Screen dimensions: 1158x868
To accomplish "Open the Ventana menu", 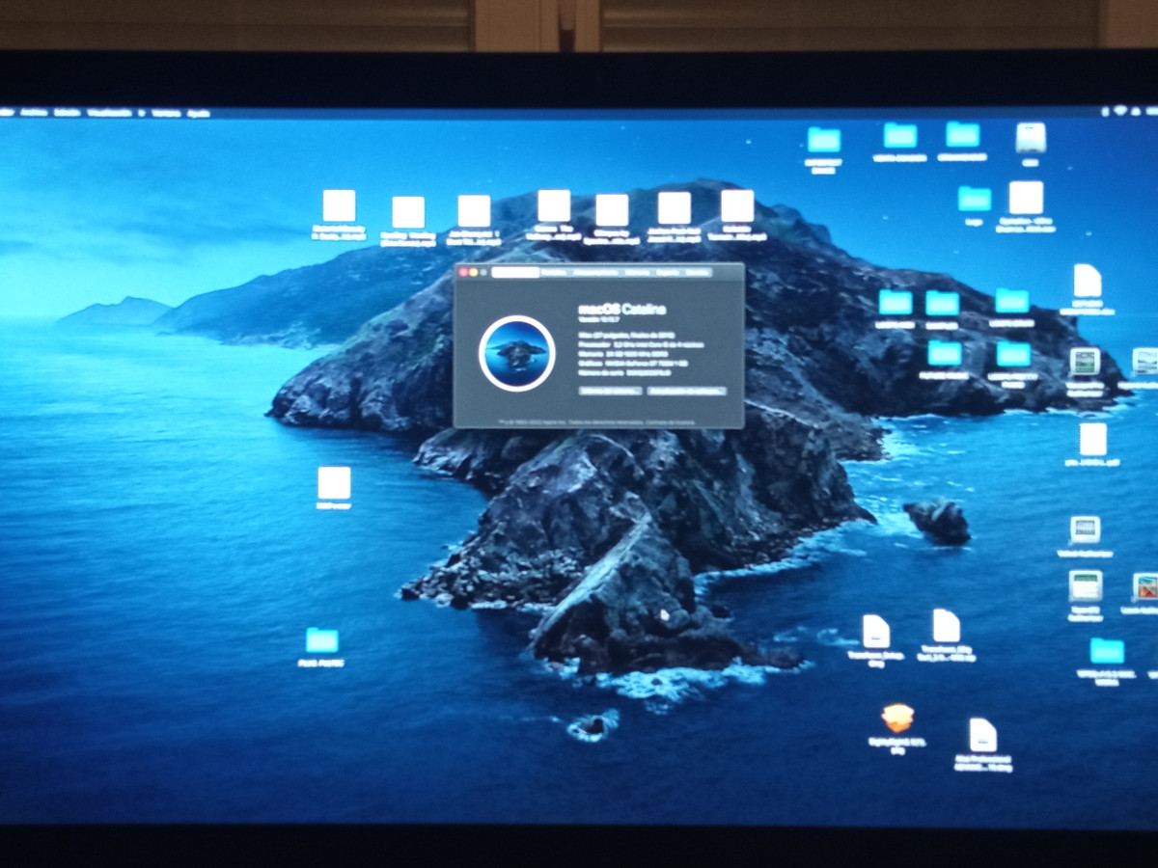I will 166,113.
